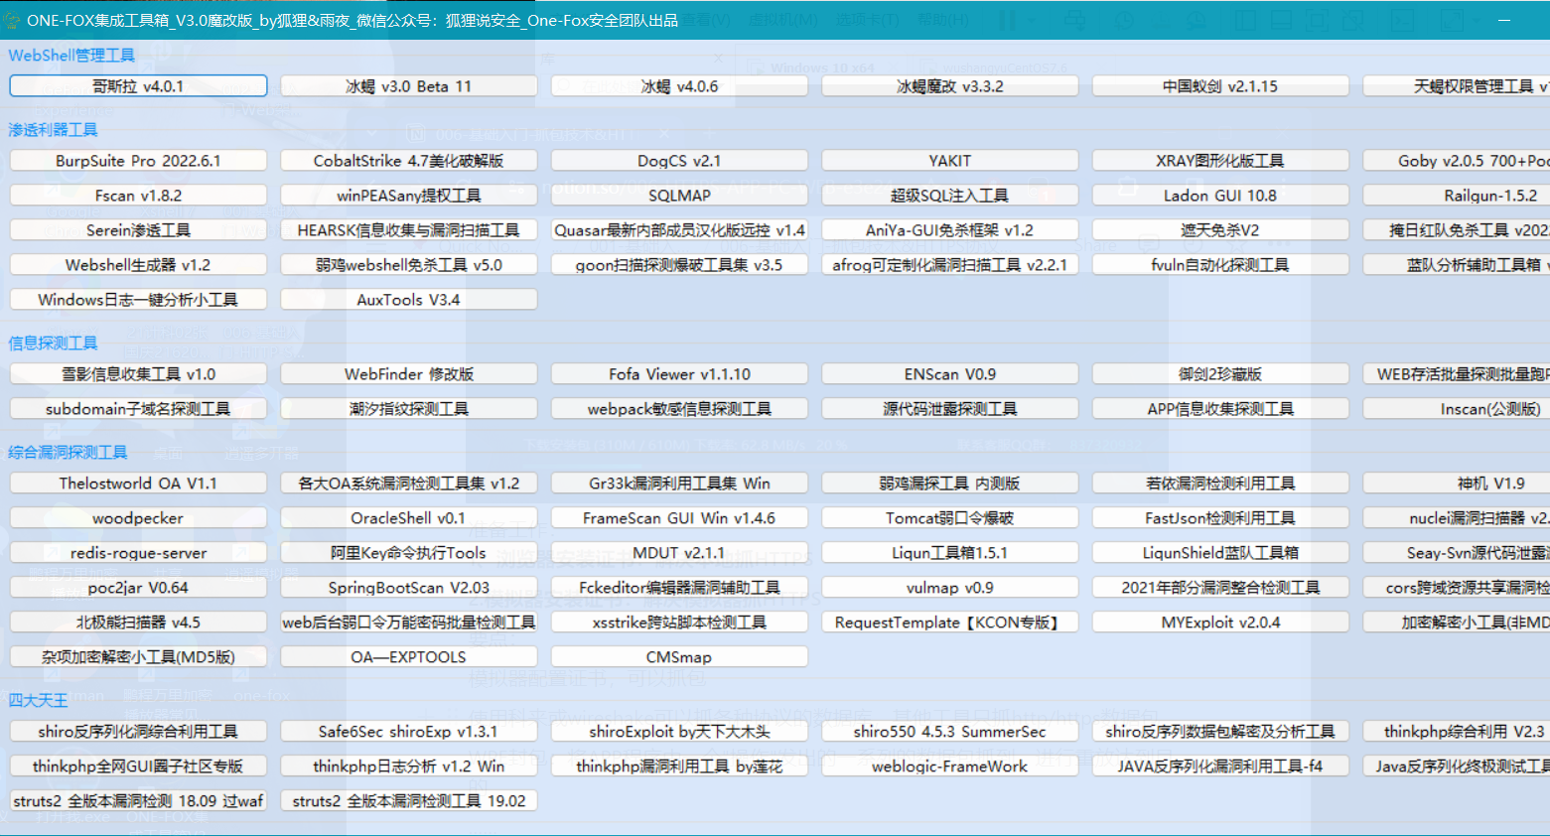Launch SpringBootScan V2.03
Screen dimensions: 1550x836
pos(409,588)
